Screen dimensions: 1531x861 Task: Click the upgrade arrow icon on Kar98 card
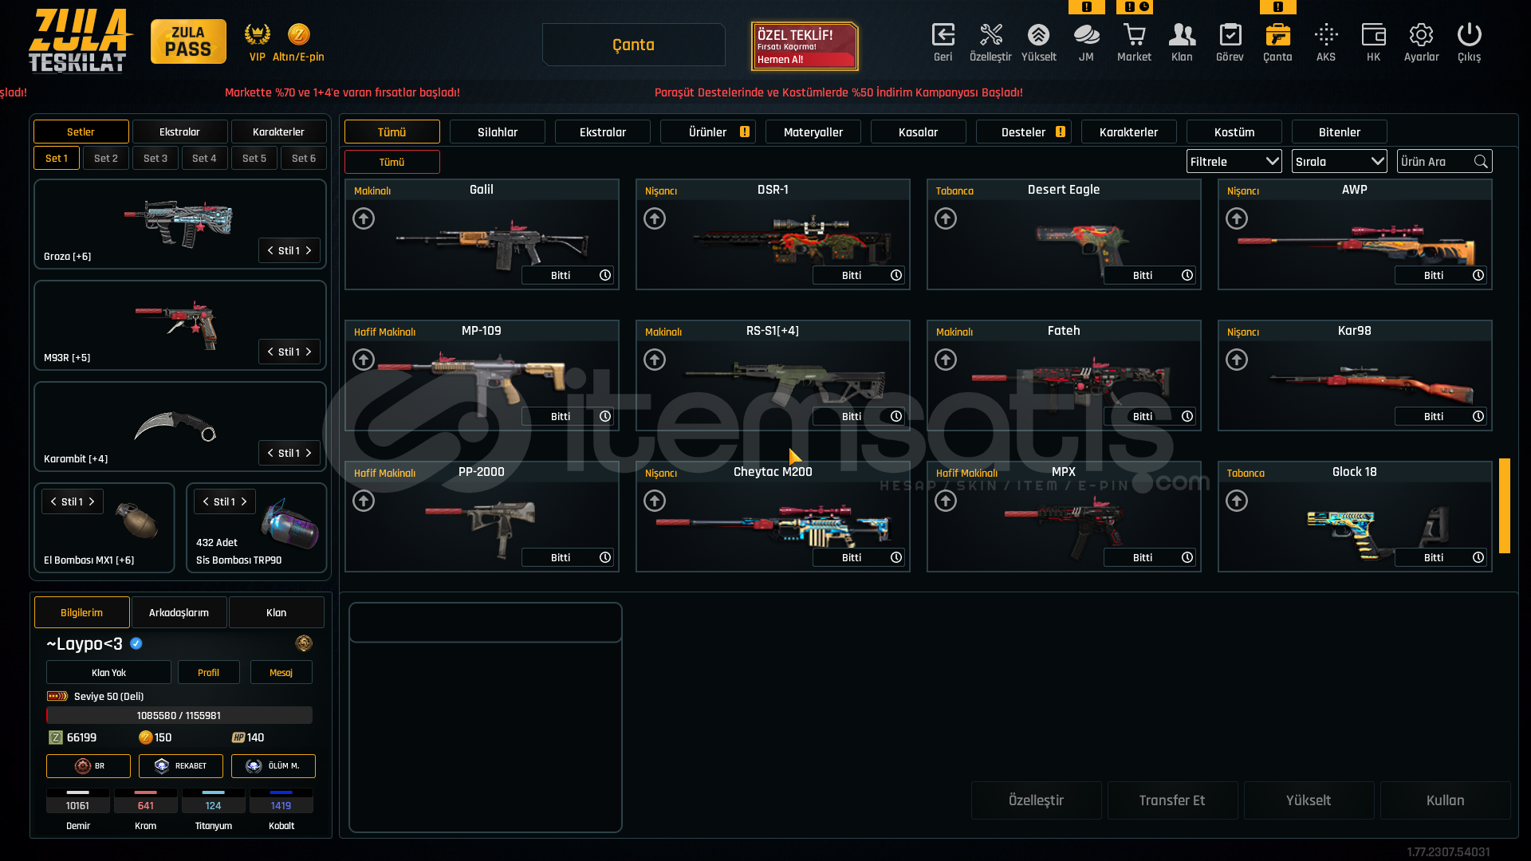[1237, 360]
